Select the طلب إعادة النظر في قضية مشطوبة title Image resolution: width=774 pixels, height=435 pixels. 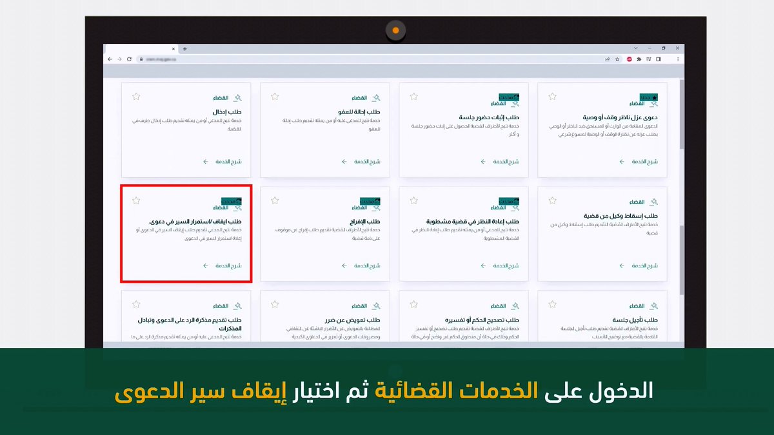[x=473, y=221]
